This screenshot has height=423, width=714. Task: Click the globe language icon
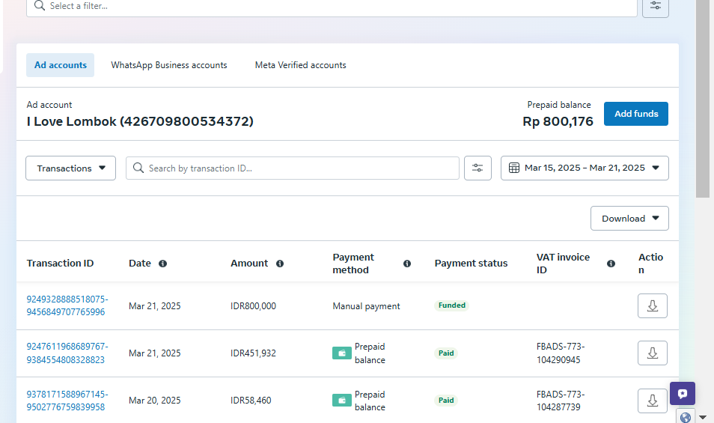pos(685,416)
